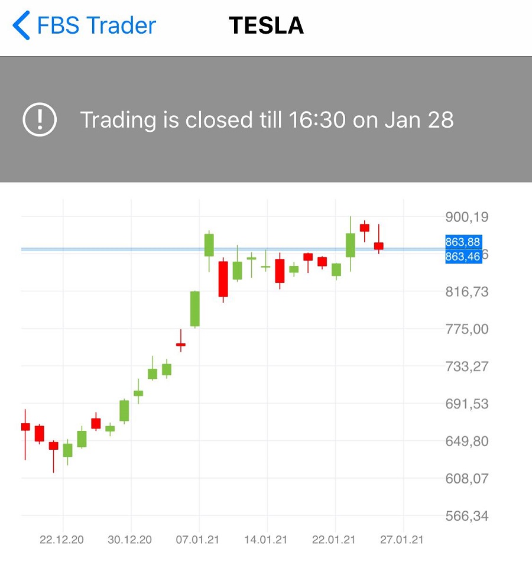Tap the 900,19 price axis label
This screenshot has height=565, width=532.
click(x=467, y=217)
